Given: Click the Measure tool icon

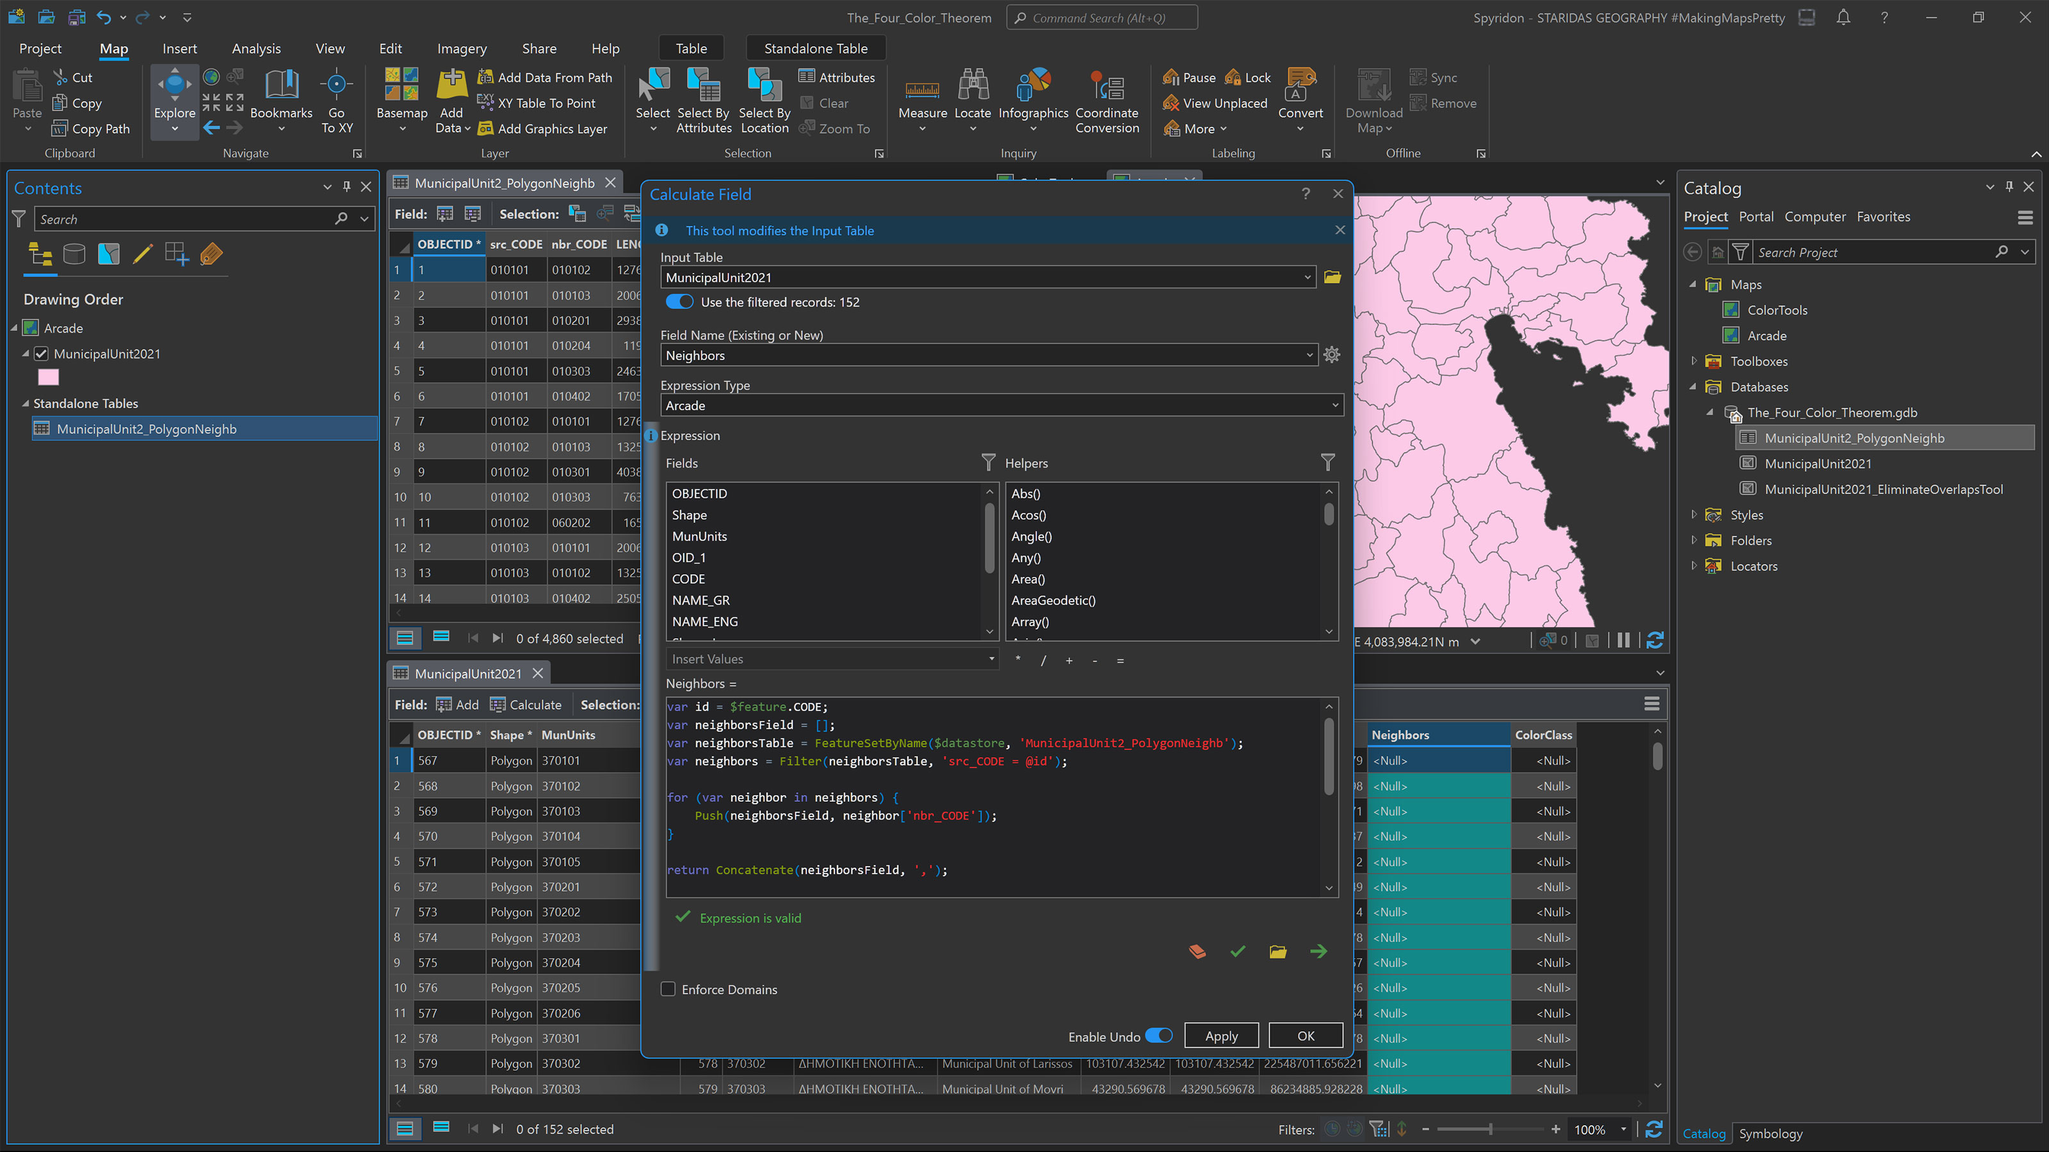Looking at the screenshot, I should [x=922, y=86].
